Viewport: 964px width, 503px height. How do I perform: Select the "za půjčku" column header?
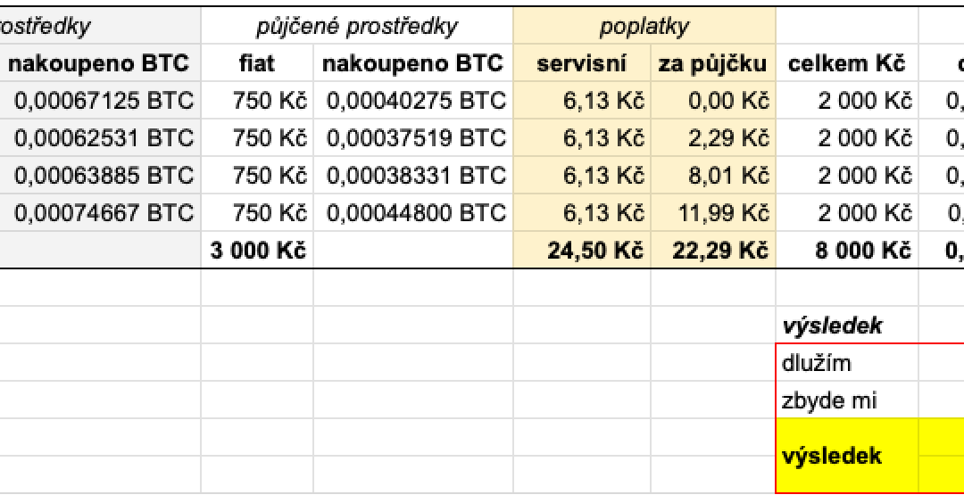[x=713, y=64]
